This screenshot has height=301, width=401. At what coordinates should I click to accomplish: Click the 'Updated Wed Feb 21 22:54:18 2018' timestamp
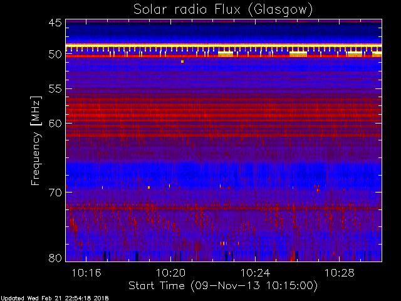pos(55,298)
